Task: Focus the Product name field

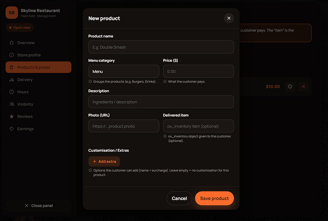Action: [x=161, y=47]
